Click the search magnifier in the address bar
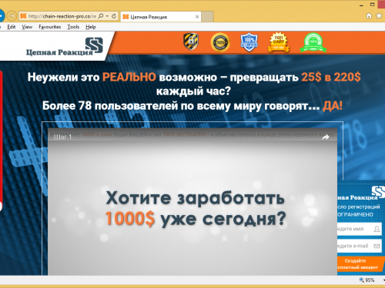Viewport: 385px width, 288px height. pos(101,16)
